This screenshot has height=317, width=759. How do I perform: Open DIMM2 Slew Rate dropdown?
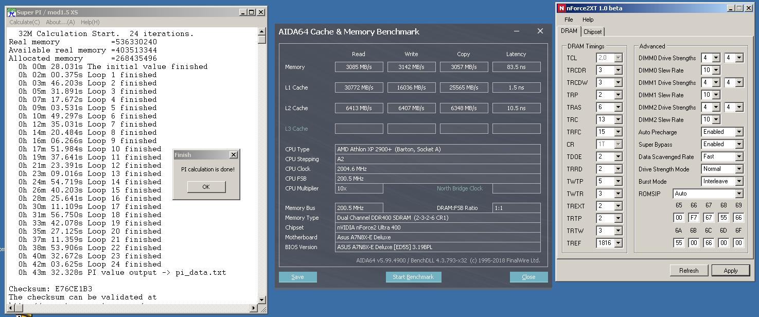(715, 119)
